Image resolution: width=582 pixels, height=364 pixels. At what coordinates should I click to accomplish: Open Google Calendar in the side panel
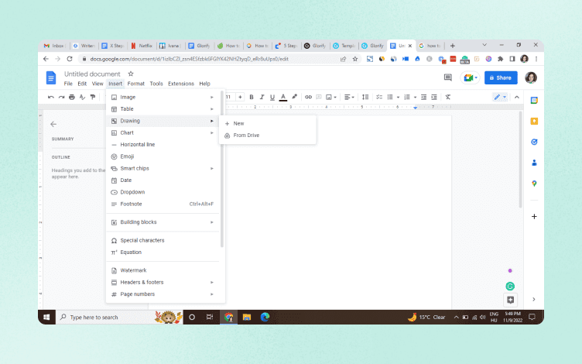coord(534,101)
